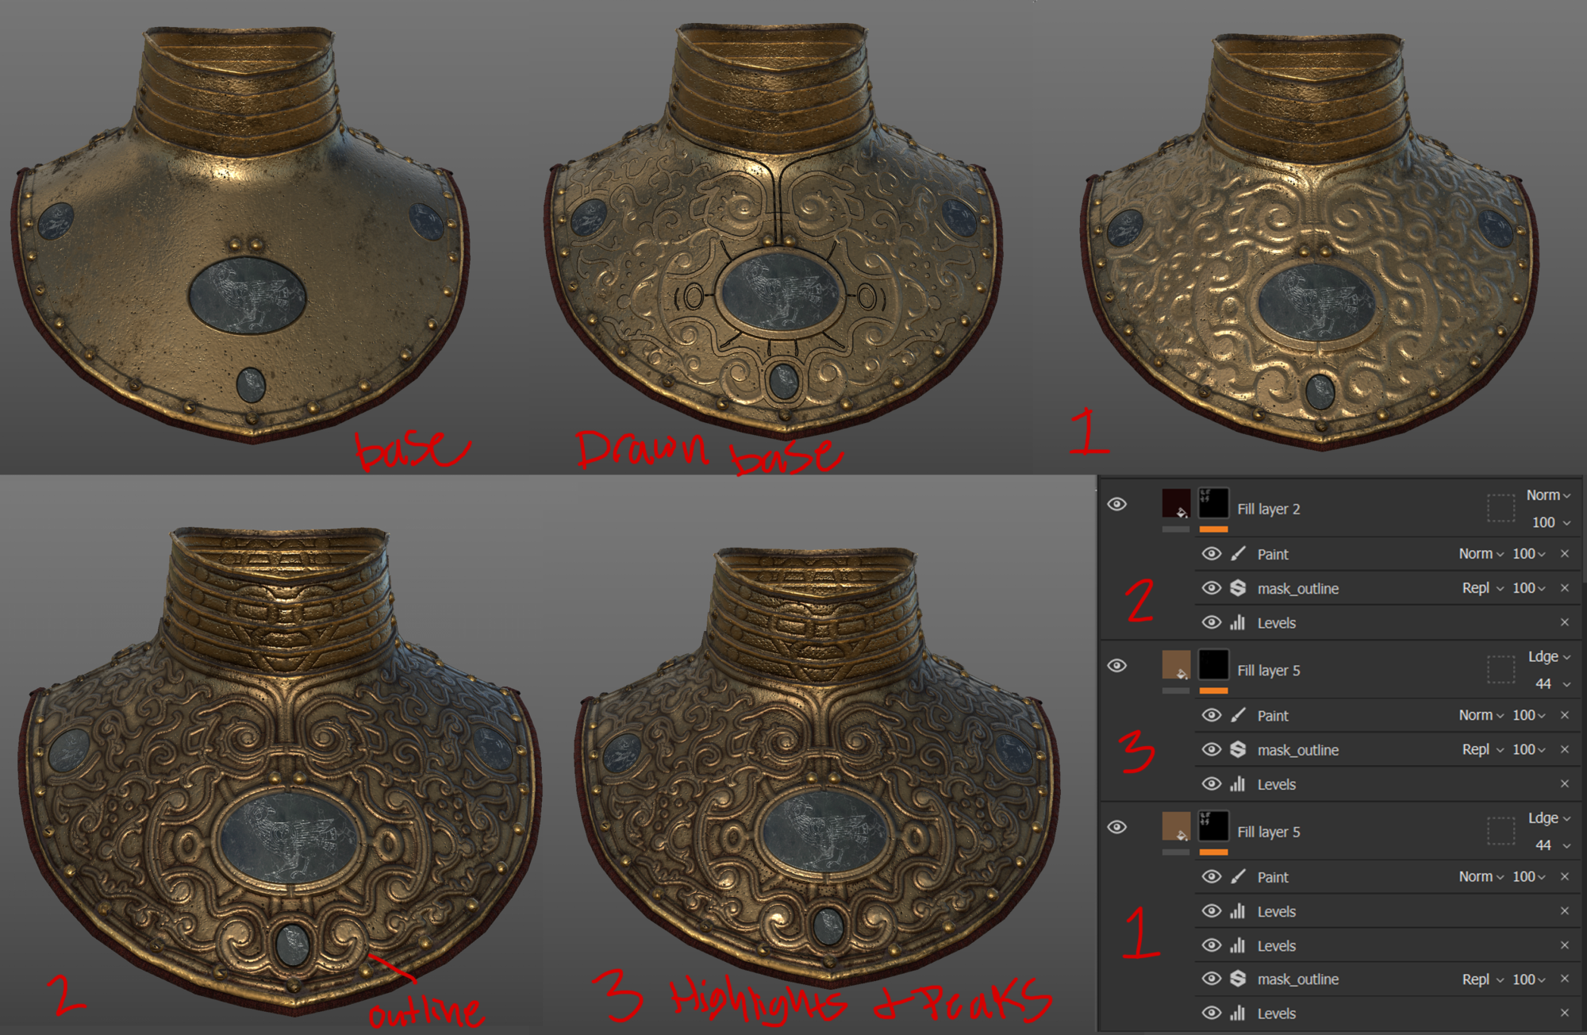This screenshot has width=1587, height=1035.
Task: Open Ldge blend dropdown in group marked red 3
Action: (x=1549, y=657)
